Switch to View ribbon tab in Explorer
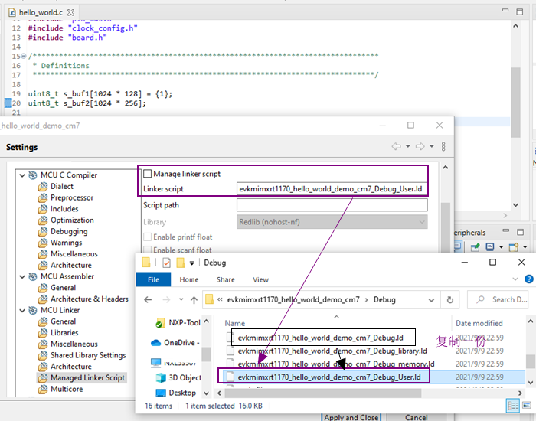The height and width of the screenshot is (421, 536). pos(261,279)
